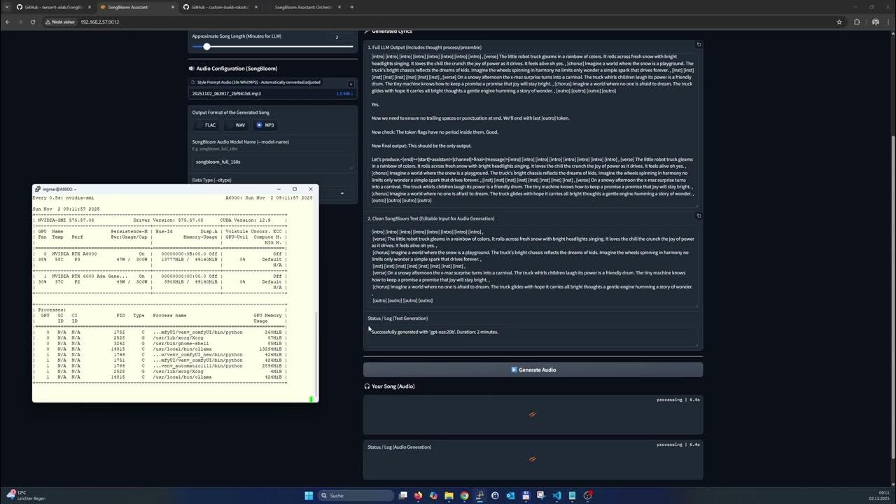Viewport: 896px width, 504px height.
Task: Open a new browser tab
Action: point(352,7)
